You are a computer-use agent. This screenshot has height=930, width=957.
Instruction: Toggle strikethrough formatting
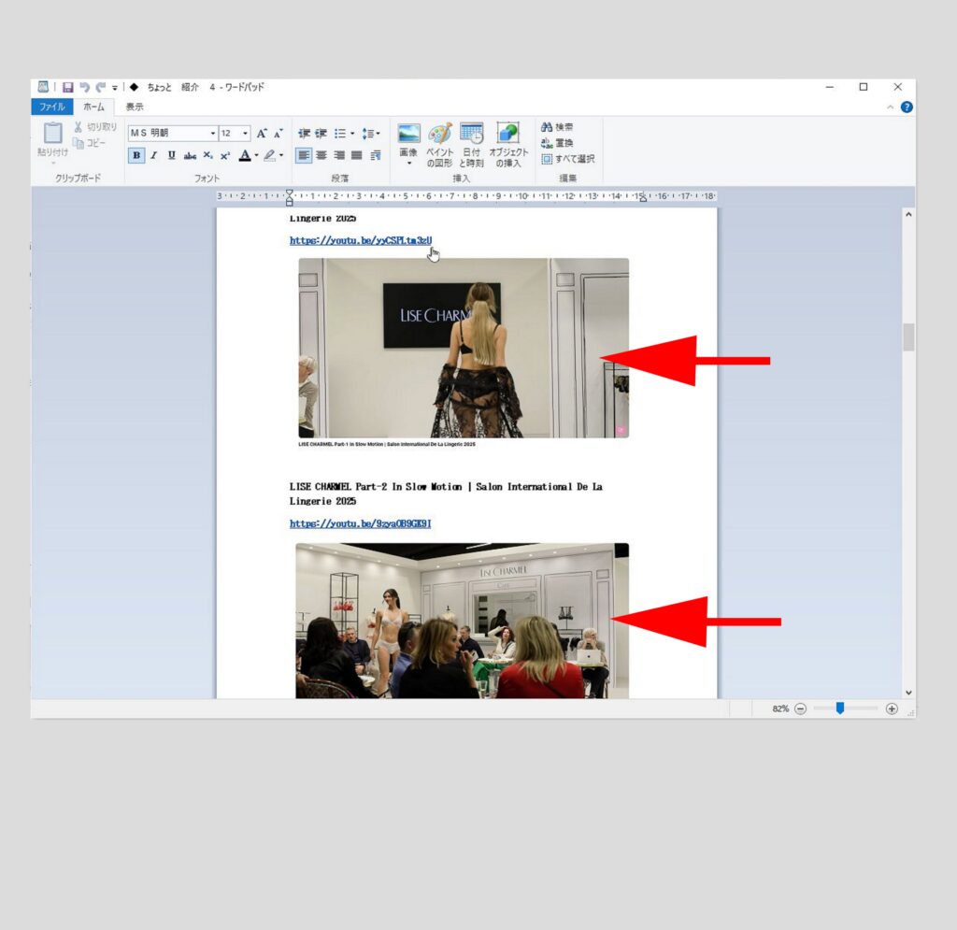[x=190, y=155]
